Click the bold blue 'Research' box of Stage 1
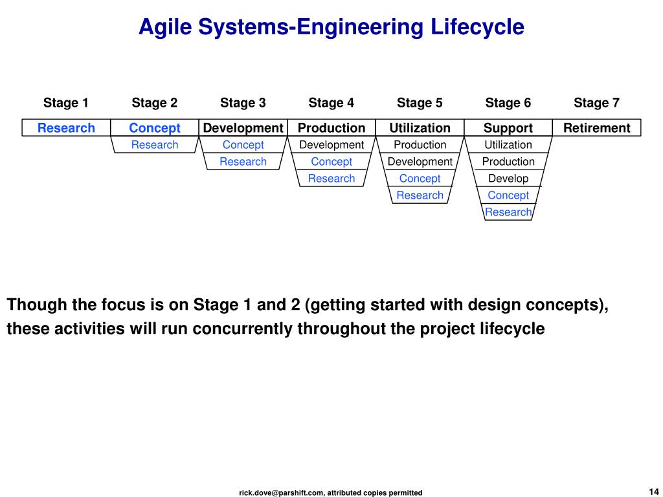 66,127
